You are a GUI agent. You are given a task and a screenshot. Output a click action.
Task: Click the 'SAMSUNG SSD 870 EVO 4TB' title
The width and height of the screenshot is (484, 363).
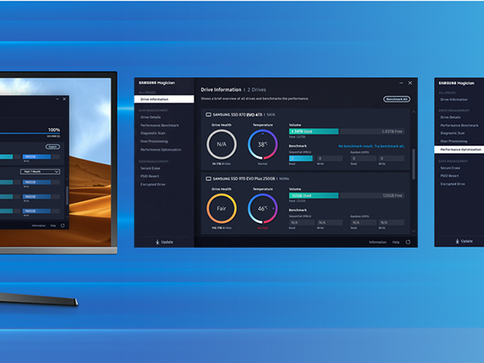tap(237, 115)
